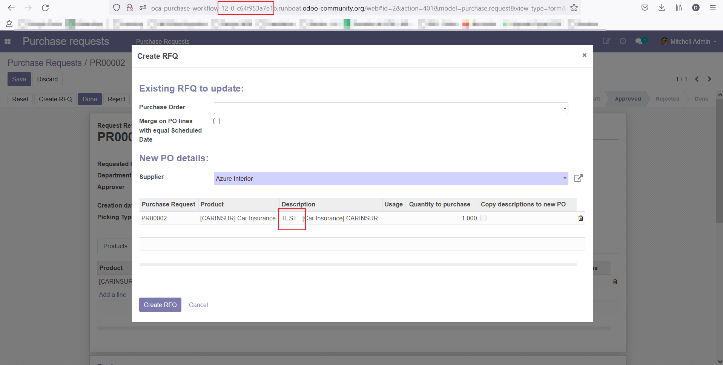Open Firefox downloads panel

click(x=662, y=8)
